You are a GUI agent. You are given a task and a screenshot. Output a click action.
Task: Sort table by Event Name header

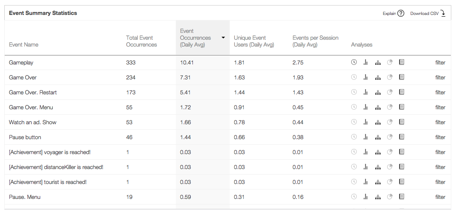point(24,44)
